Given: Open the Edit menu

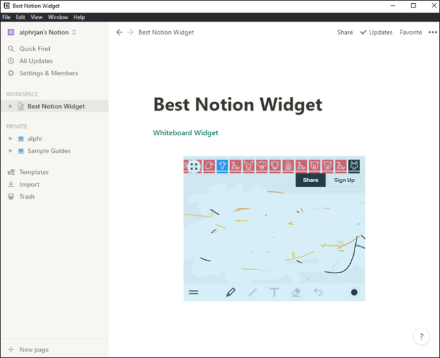Looking at the screenshot, I should [20, 17].
